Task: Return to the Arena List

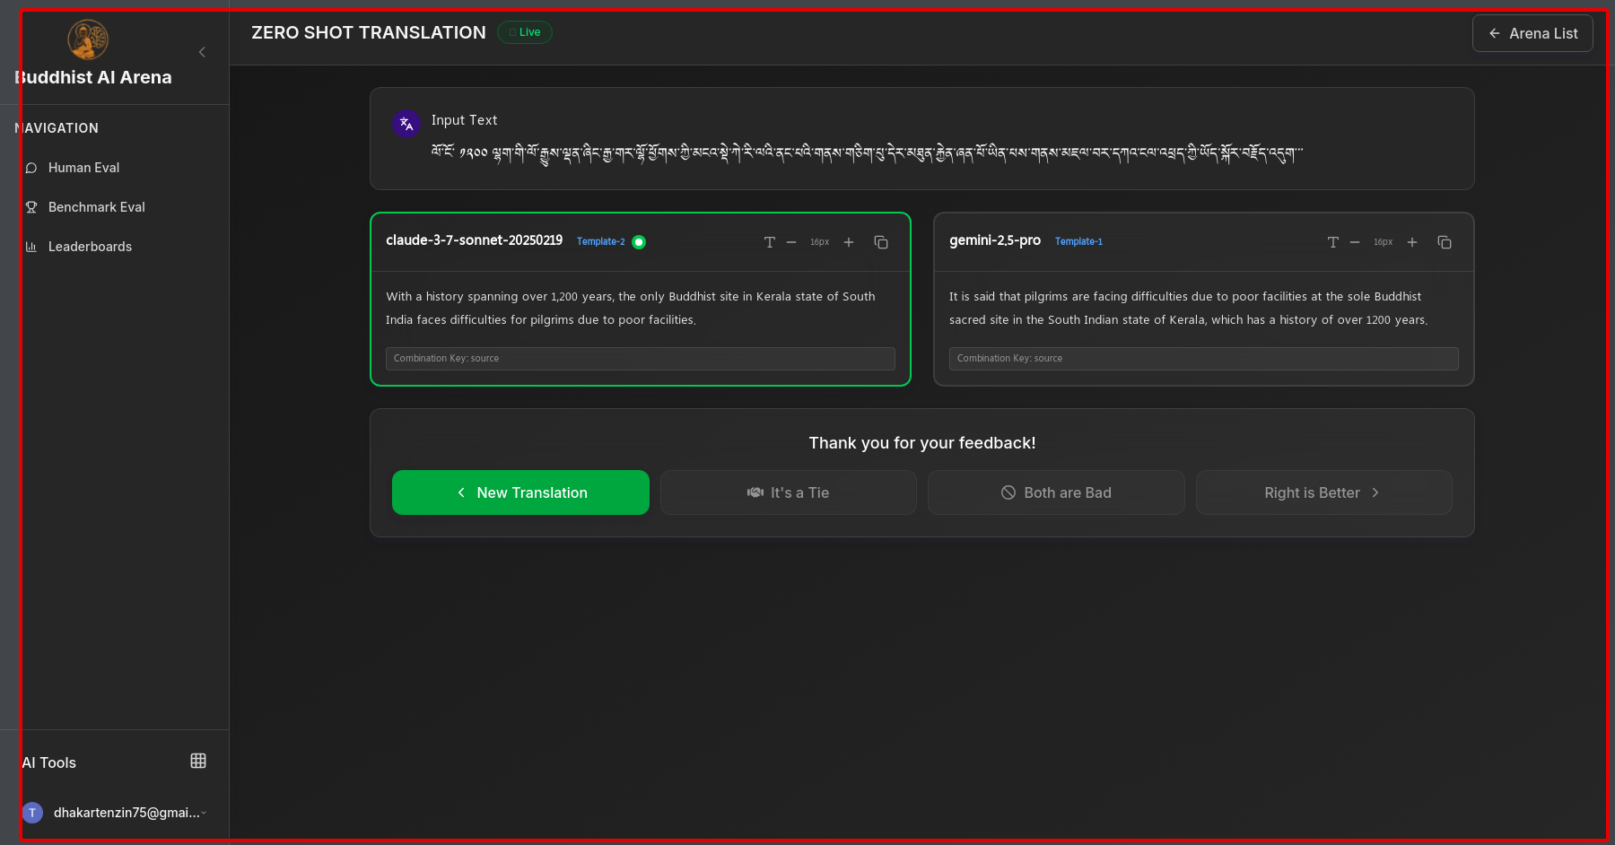Action: point(1532,33)
